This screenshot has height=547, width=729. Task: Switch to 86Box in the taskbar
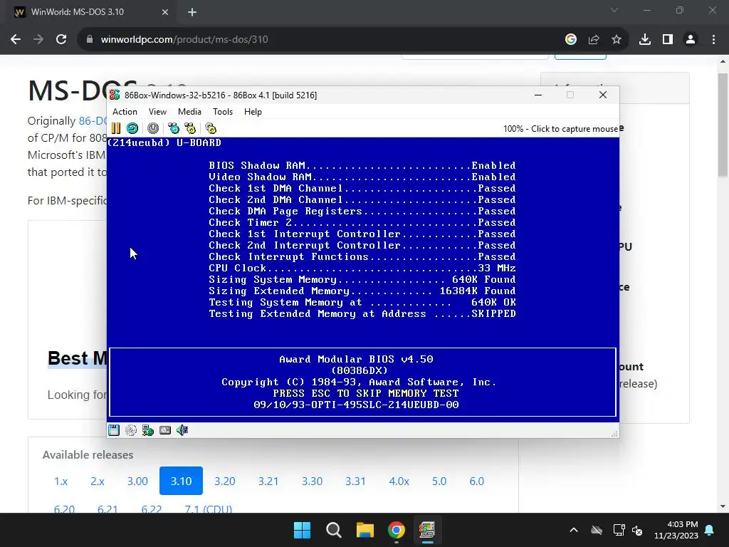[x=427, y=530]
